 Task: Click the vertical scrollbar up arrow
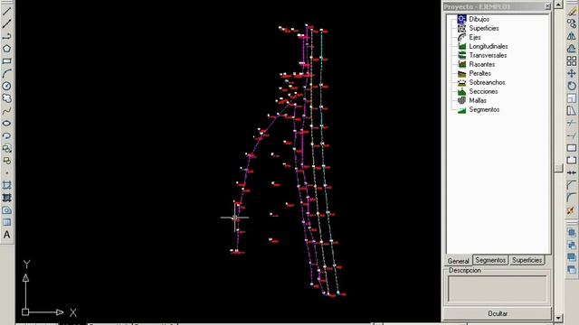558,5
